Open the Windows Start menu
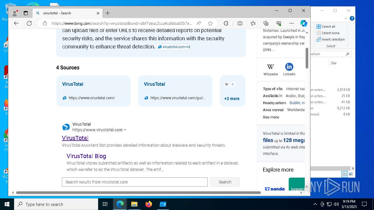This screenshot has height=210, width=374. [x=7, y=204]
